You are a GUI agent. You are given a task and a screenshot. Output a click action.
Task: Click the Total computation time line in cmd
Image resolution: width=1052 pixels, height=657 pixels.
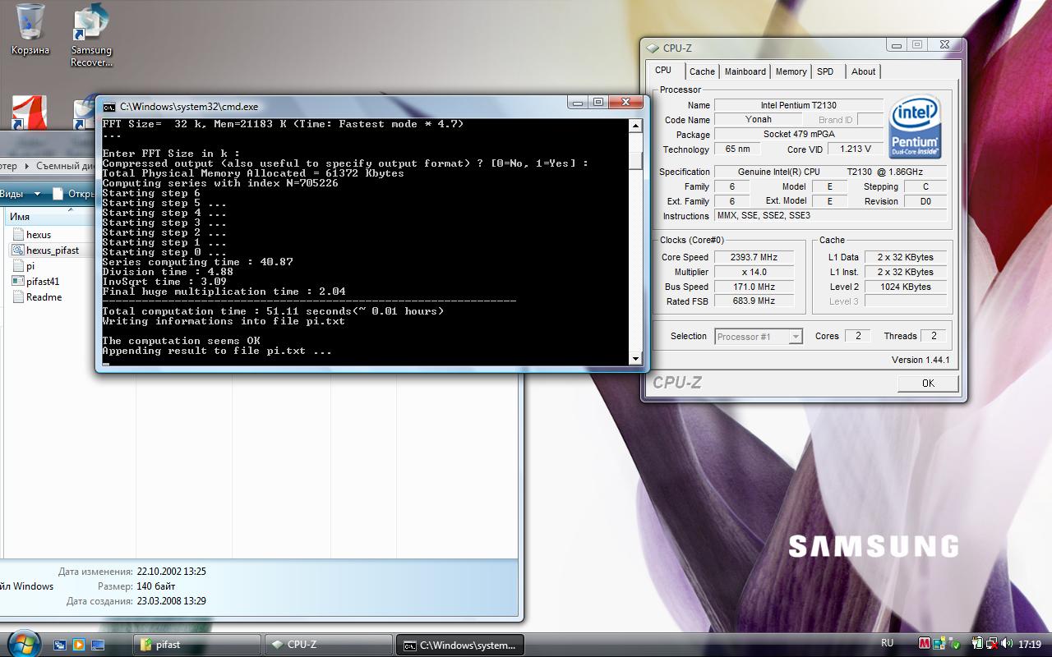click(x=273, y=311)
